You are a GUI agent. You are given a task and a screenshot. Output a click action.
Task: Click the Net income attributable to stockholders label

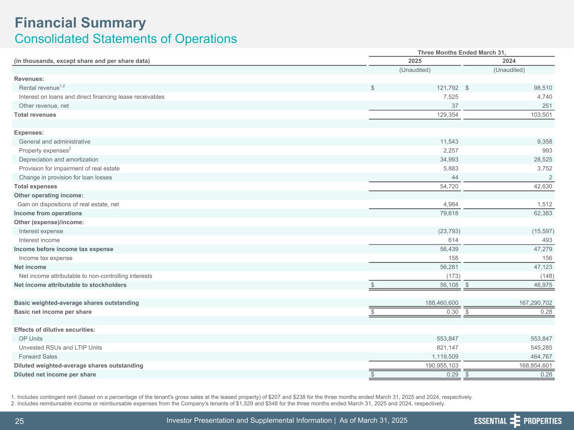click(x=70, y=285)
